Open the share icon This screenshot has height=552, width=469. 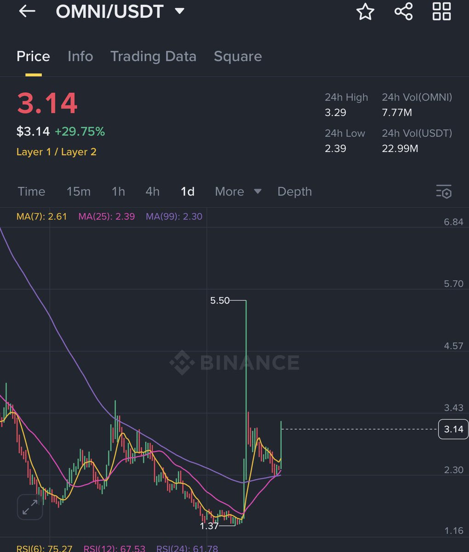click(x=403, y=11)
